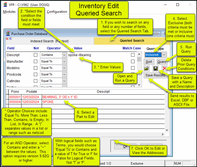Click up arrow of criteria list scrollbar
This screenshot has height=167, width=197.
tap(139, 54)
